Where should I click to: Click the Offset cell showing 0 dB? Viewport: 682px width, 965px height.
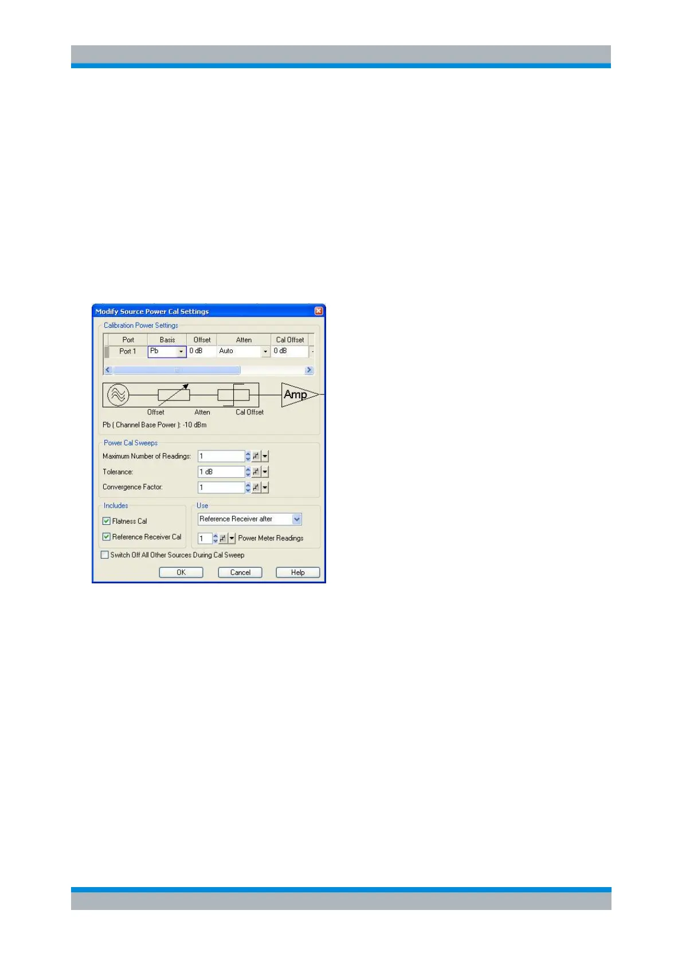pyautogui.click(x=202, y=351)
